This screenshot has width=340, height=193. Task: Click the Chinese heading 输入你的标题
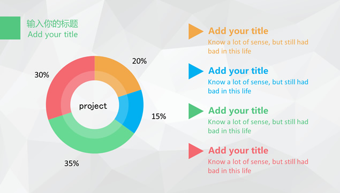(x=52, y=24)
